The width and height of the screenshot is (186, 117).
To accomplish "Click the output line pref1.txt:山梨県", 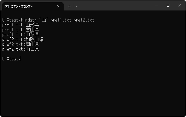I will pos(20,35).
